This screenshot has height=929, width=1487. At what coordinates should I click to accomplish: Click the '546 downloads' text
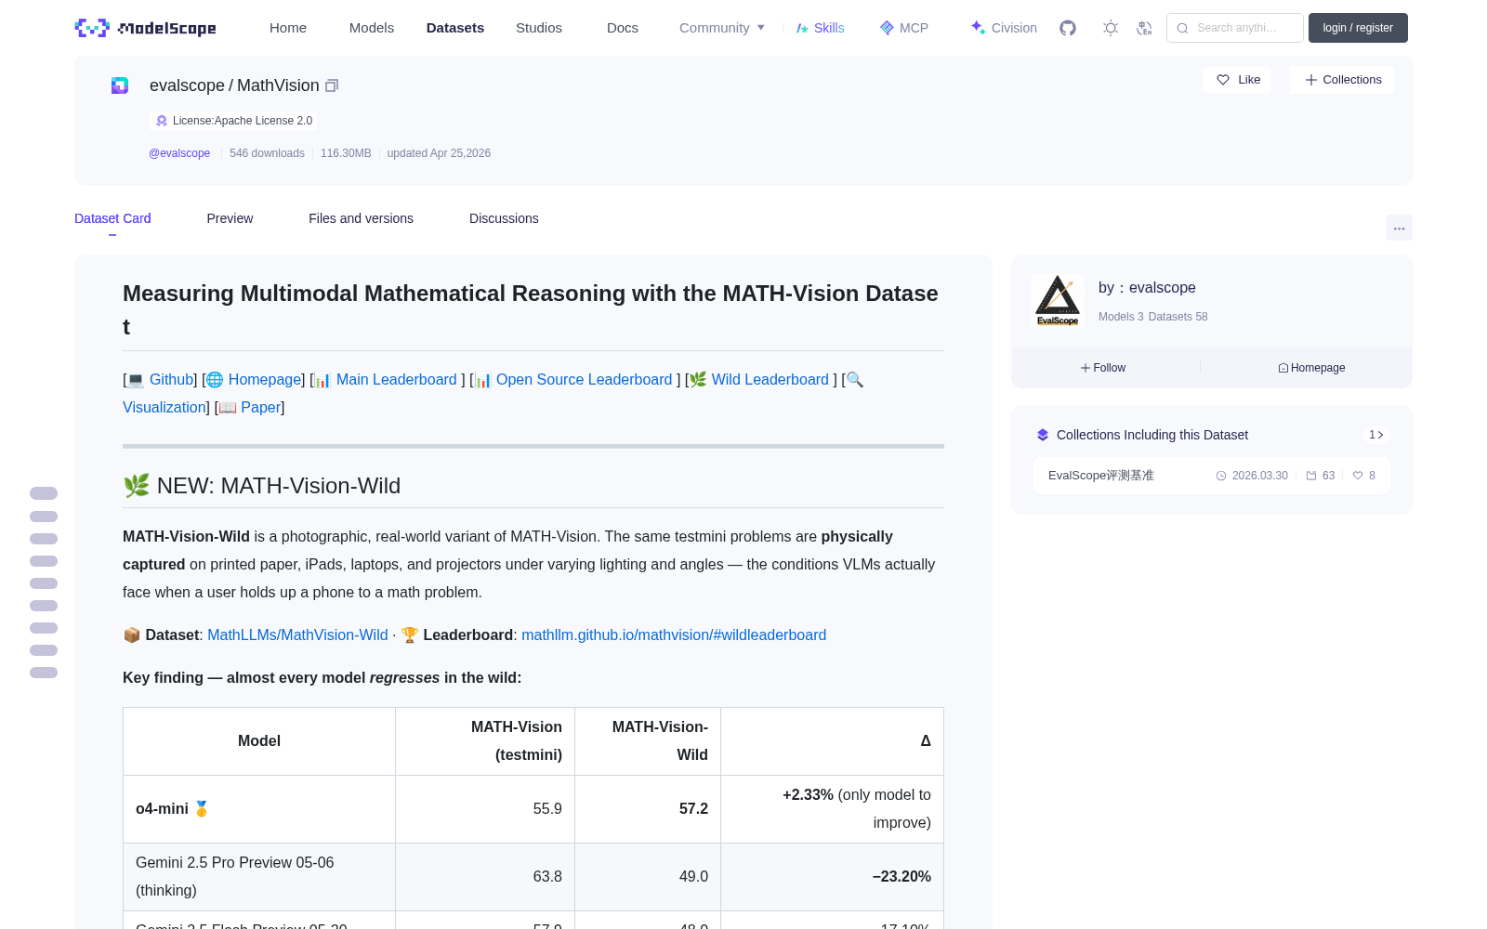pos(267,153)
